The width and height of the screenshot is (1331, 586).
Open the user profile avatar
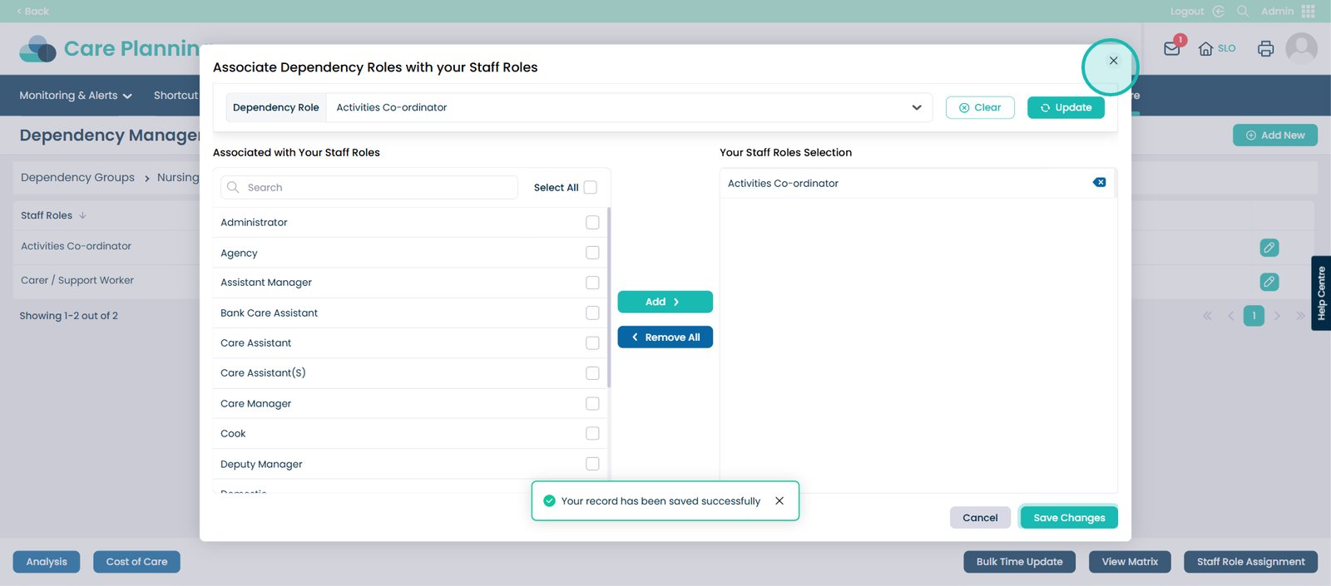click(1301, 48)
